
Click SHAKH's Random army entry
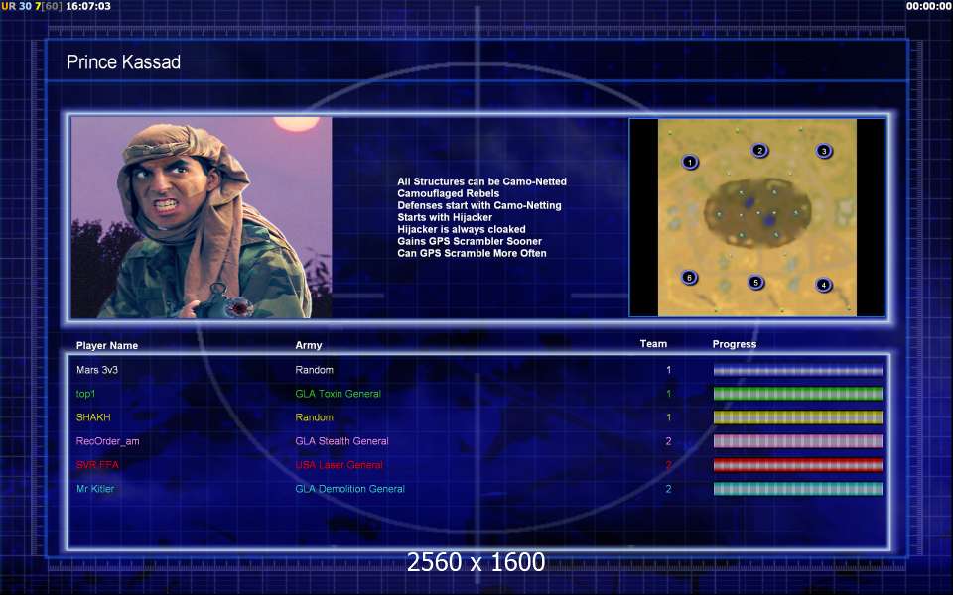click(315, 417)
